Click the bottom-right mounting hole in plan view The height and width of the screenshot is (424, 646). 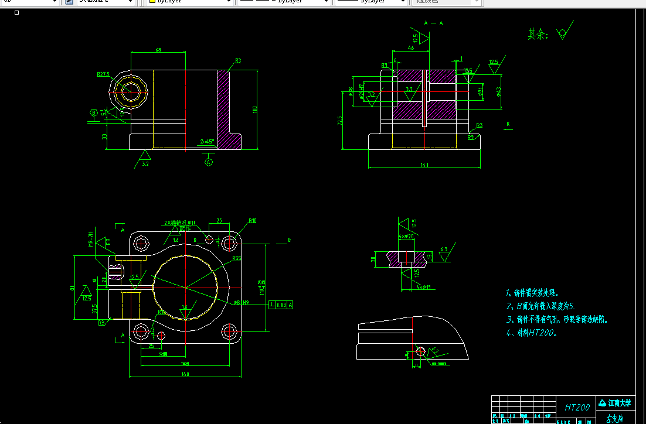coord(229,331)
